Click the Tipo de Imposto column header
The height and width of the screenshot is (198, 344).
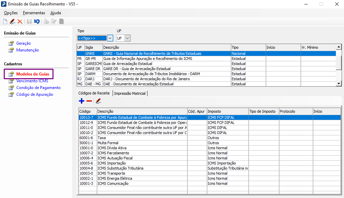[x=264, y=111]
